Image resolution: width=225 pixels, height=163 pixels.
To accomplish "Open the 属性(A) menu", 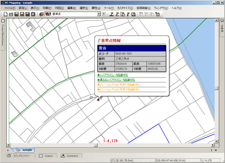I will 96,8.
